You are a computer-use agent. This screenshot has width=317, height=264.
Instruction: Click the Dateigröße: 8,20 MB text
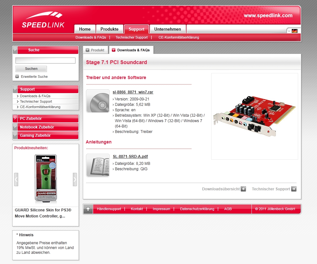click(x=132, y=164)
